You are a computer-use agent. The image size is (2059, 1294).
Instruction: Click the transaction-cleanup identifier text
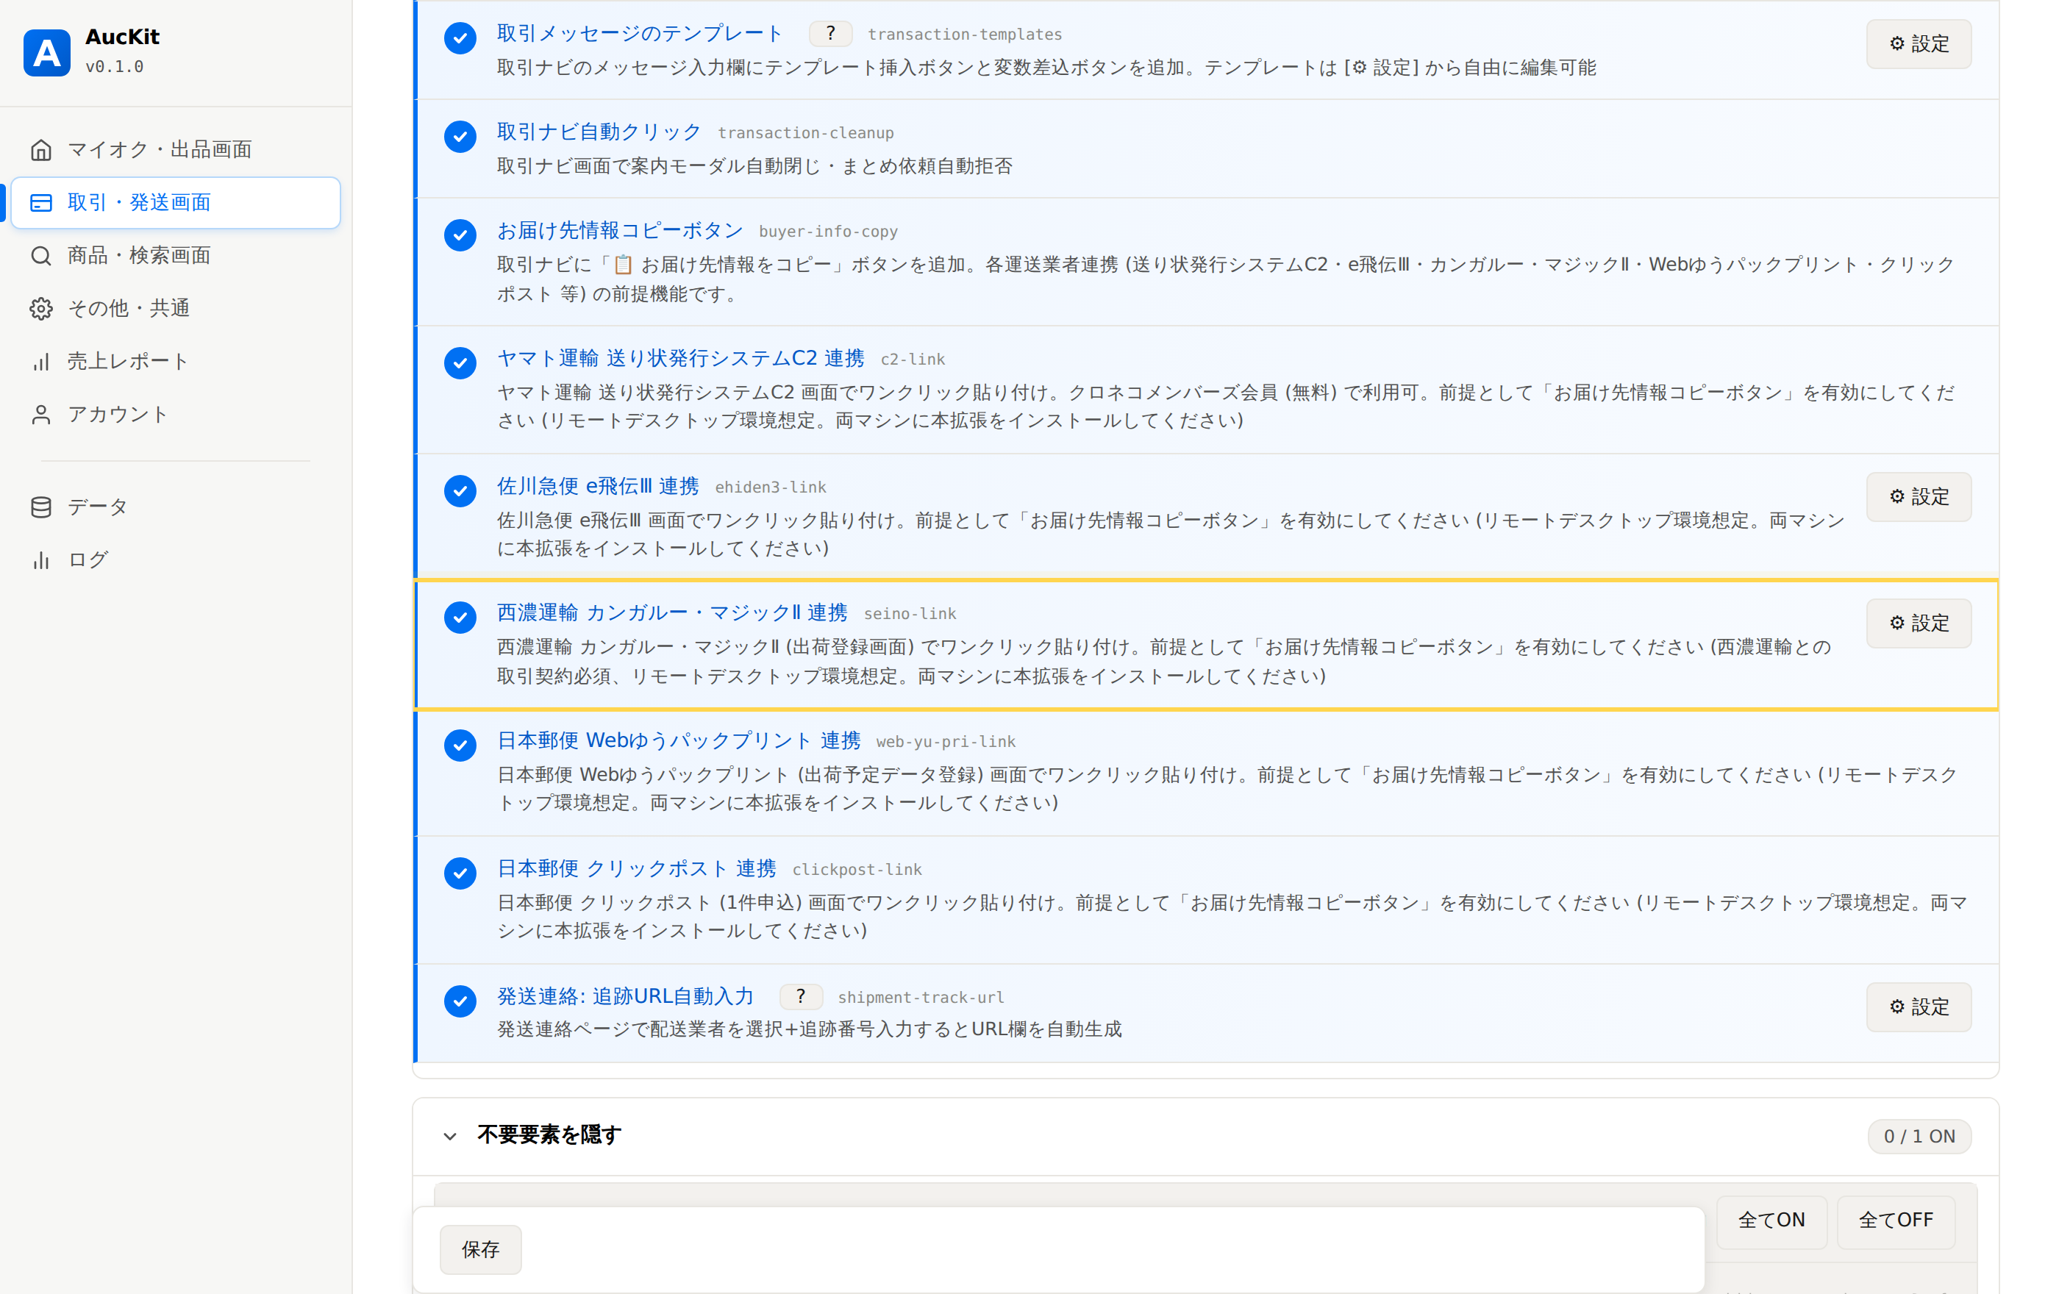[805, 132]
